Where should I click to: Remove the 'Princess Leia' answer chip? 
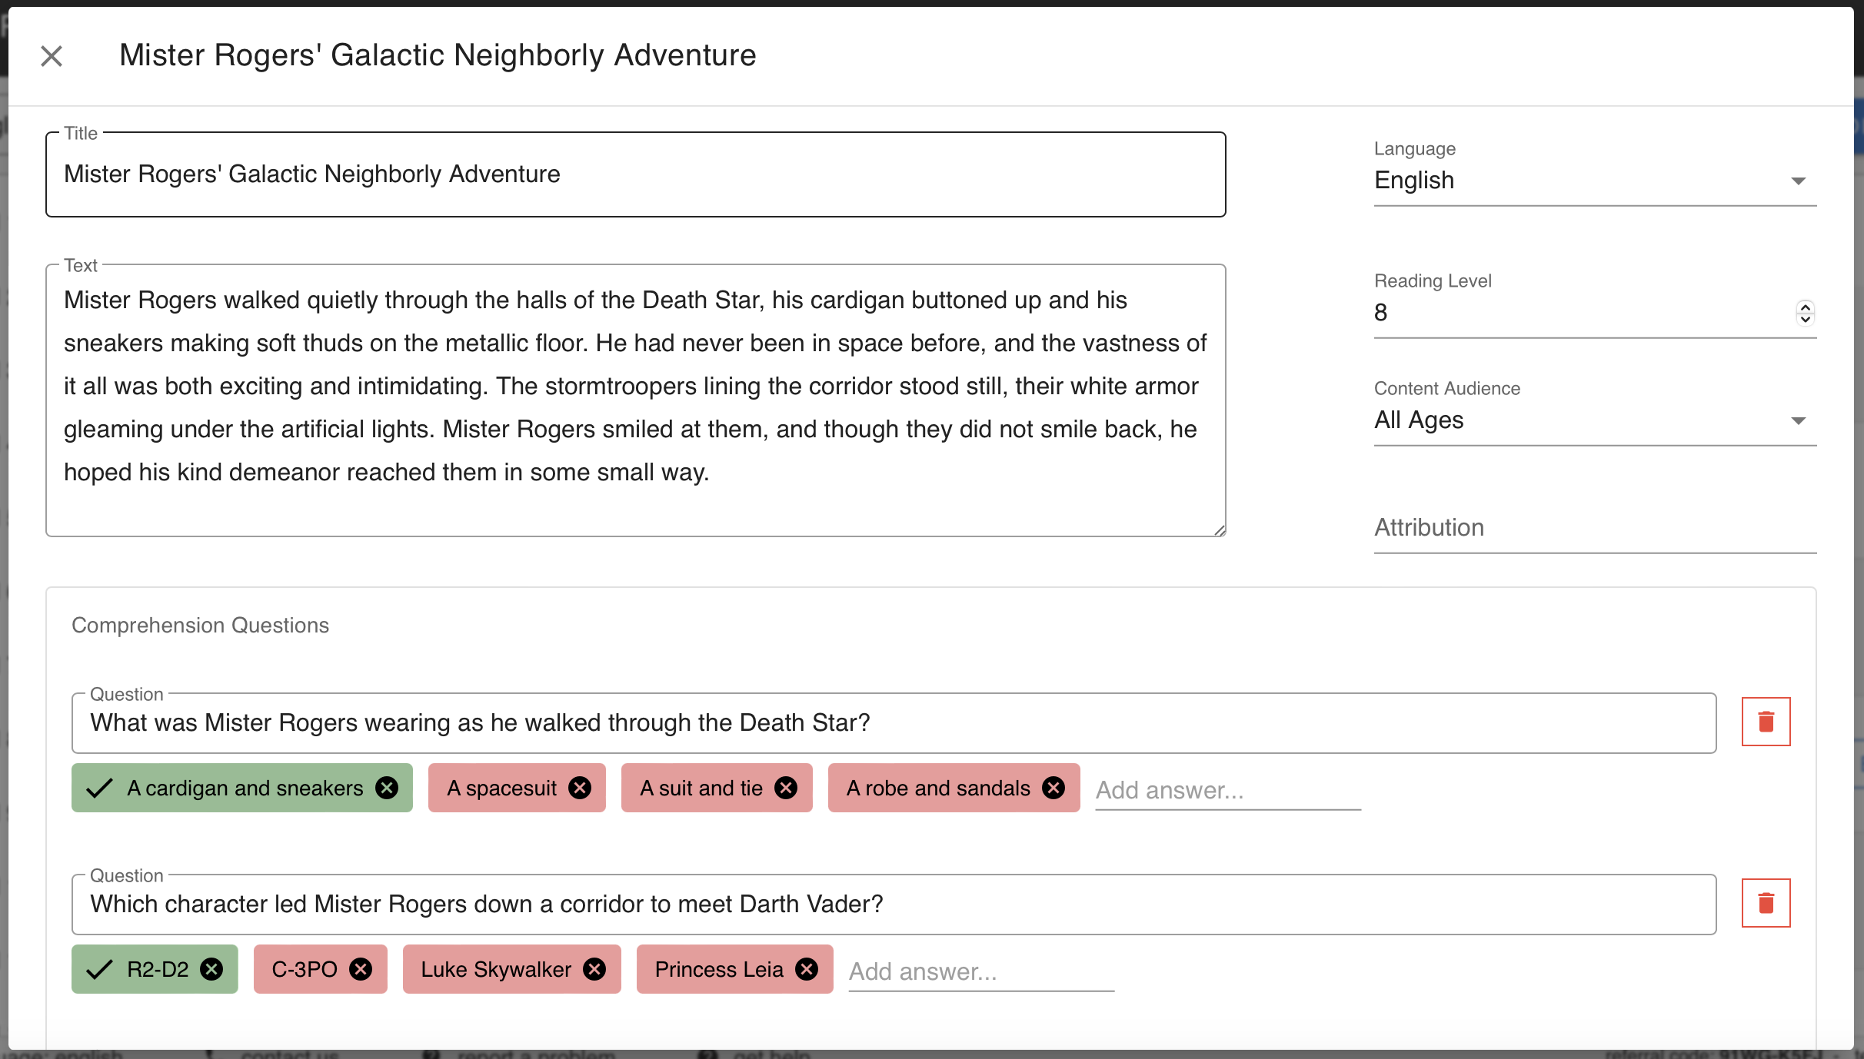click(x=807, y=969)
